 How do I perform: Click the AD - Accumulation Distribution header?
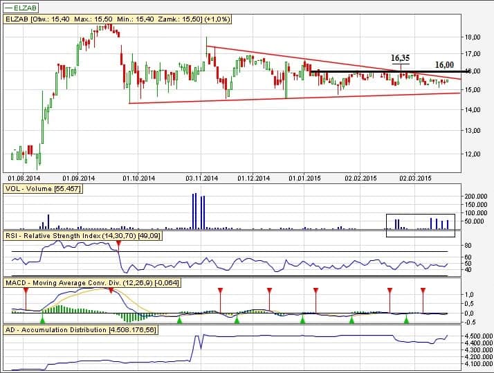coord(80,329)
